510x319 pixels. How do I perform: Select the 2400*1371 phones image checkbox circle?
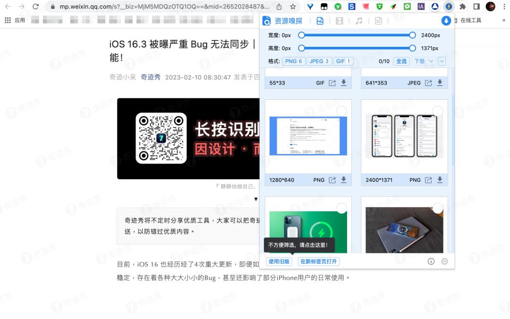[438, 111]
